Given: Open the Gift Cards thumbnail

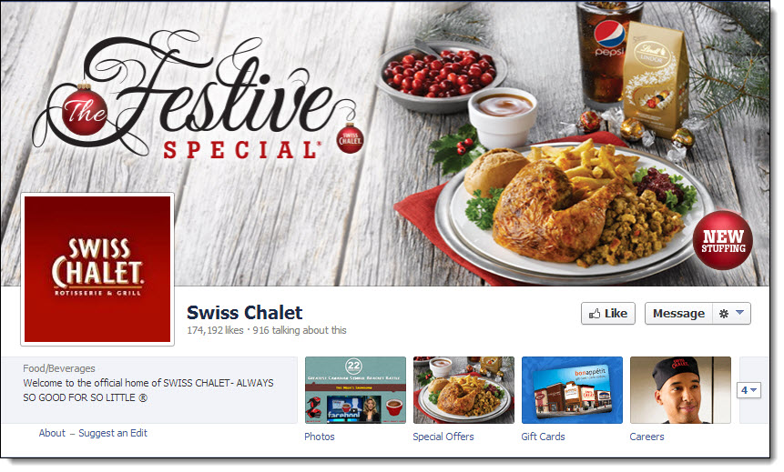Looking at the screenshot, I should tap(572, 390).
